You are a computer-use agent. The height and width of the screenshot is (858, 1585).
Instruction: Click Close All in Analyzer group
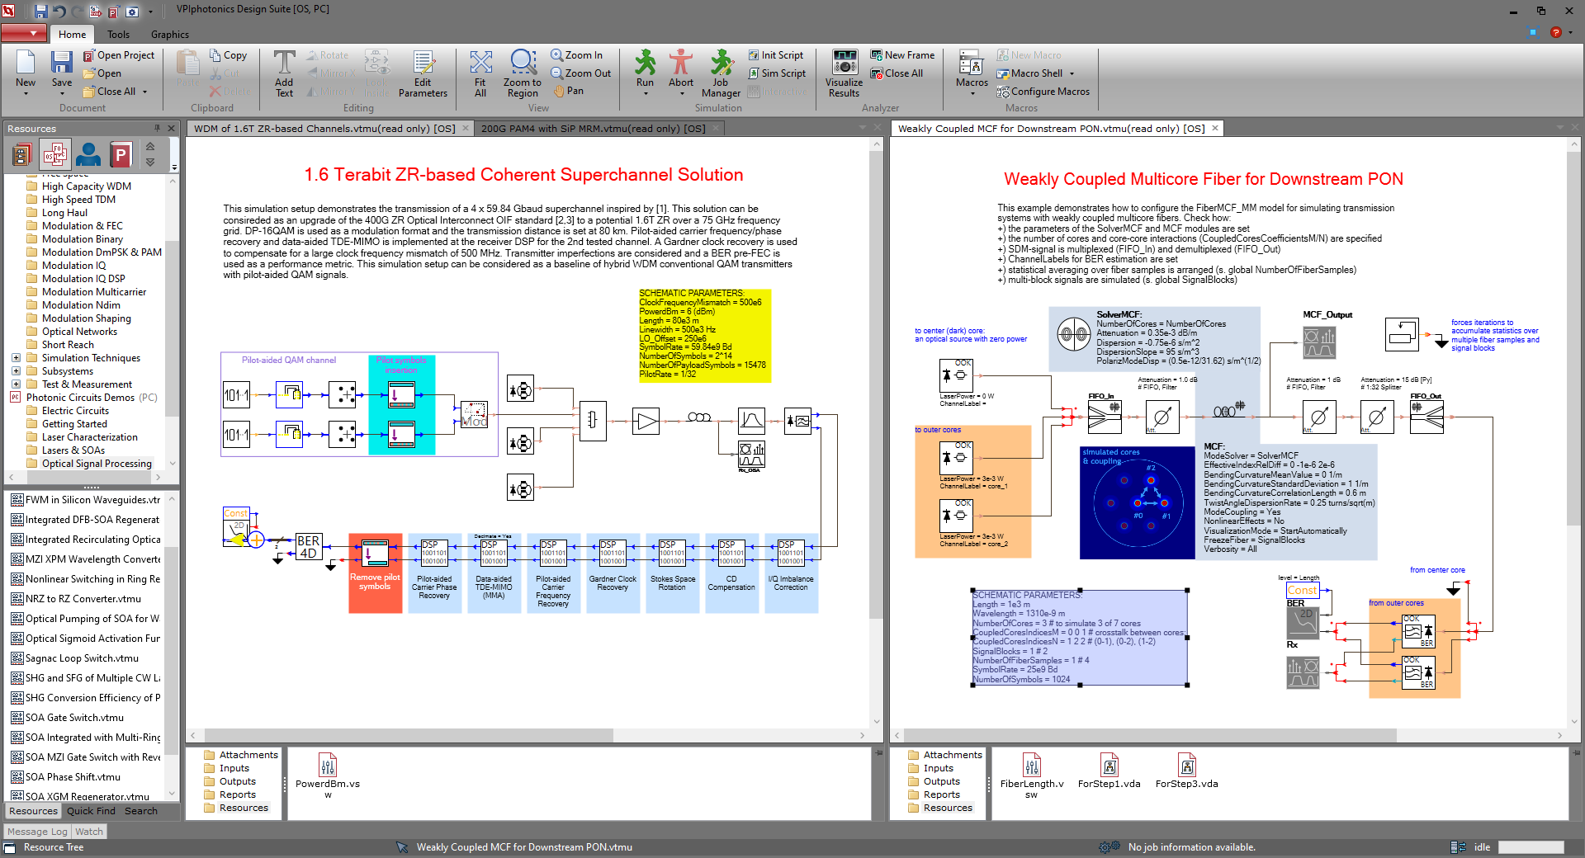point(897,73)
